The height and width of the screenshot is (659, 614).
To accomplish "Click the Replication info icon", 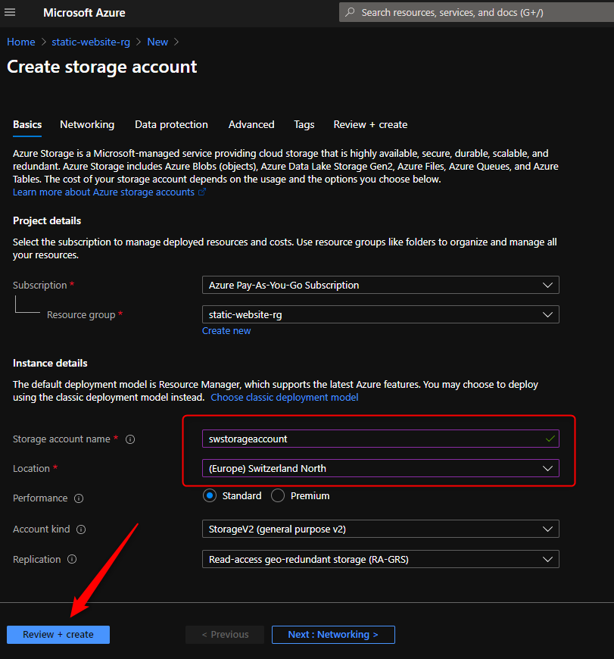I will [72, 560].
